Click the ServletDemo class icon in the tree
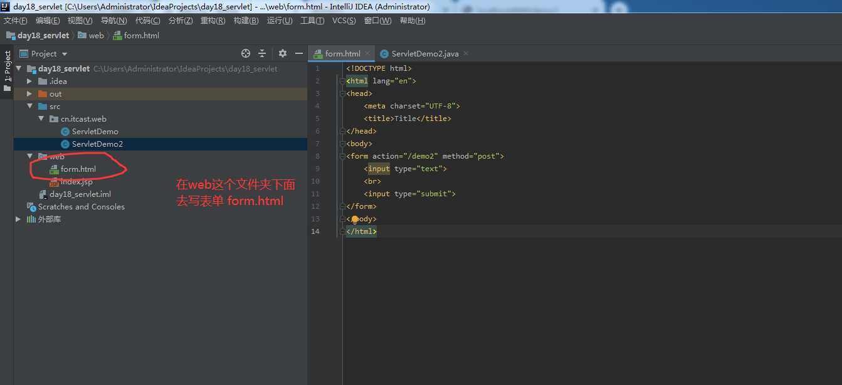The image size is (842, 385). tap(65, 132)
